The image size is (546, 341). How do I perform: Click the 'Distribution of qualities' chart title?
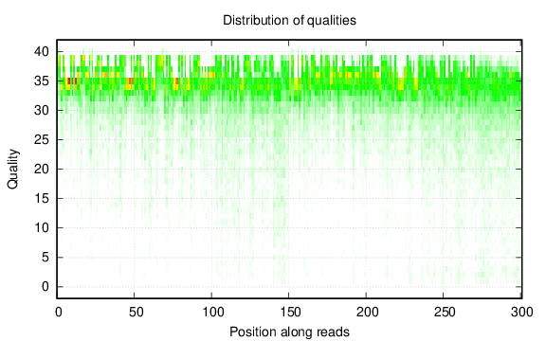tap(289, 20)
